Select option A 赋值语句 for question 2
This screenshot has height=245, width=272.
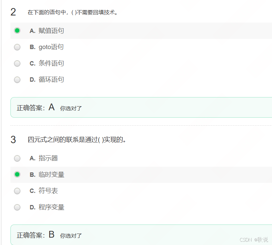[x=17, y=30]
